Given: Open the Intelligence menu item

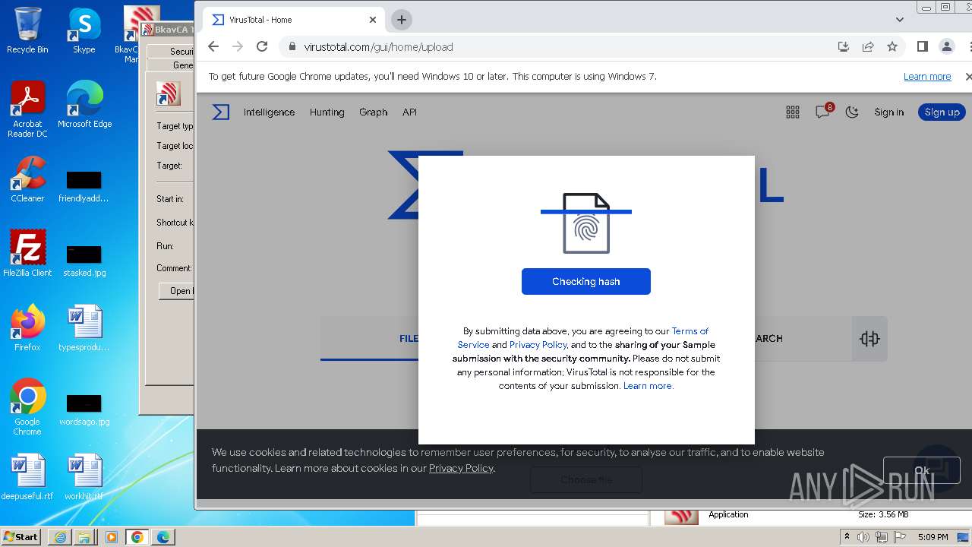Looking at the screenshot, I should point(269,112).
